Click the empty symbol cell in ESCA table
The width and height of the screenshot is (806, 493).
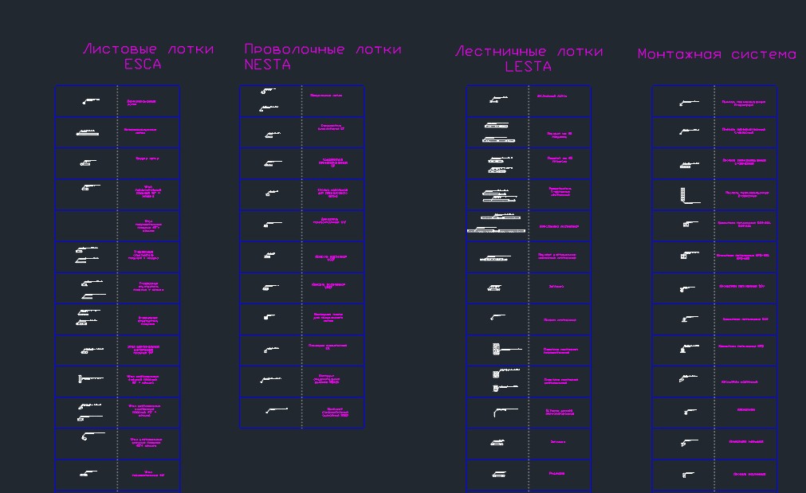click(86, 225)
